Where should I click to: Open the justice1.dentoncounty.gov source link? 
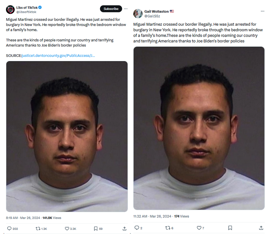click(x=58, y=56)
